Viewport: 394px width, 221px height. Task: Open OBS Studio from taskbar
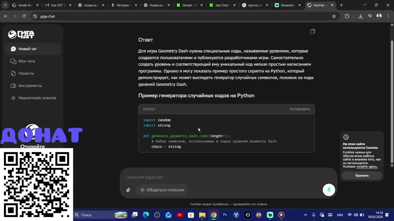point(157,215)
